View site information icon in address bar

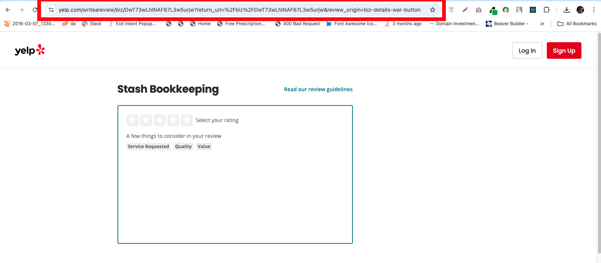tap(51, 10)
